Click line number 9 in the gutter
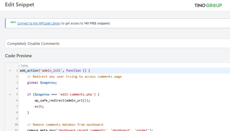 [x=17, y=119]
